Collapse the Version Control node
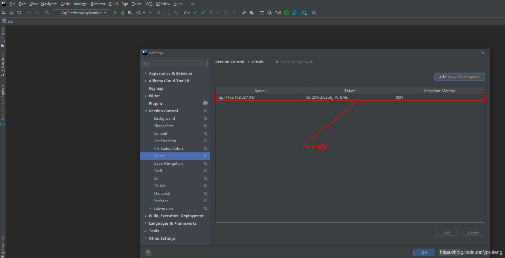The image size is (505, 258). pos(145,111)
